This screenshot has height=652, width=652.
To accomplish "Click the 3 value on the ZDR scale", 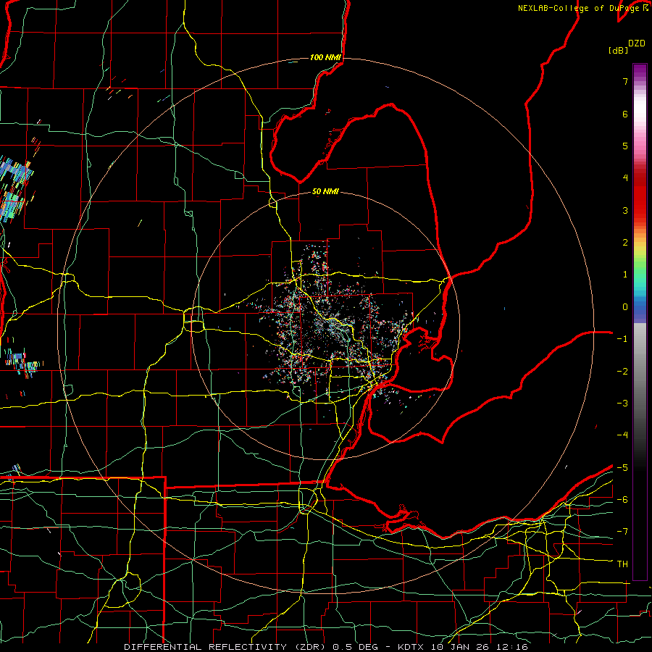I will coord(625,210).
